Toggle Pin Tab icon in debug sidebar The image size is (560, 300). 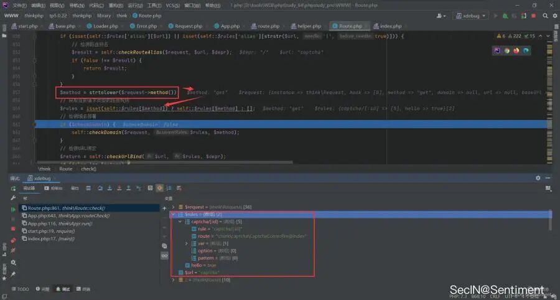click(13, 274)
